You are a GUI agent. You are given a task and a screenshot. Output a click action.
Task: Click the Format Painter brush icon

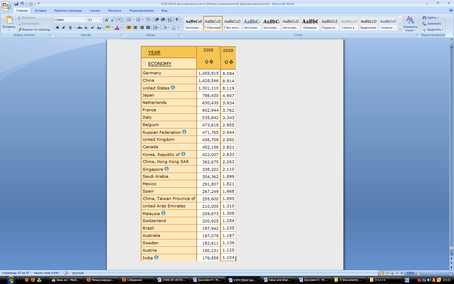(19, 29)
